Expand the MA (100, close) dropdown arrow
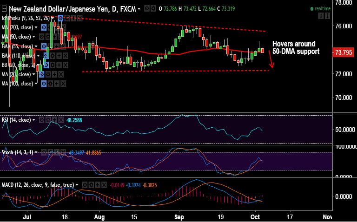 [x=36, y=84]
